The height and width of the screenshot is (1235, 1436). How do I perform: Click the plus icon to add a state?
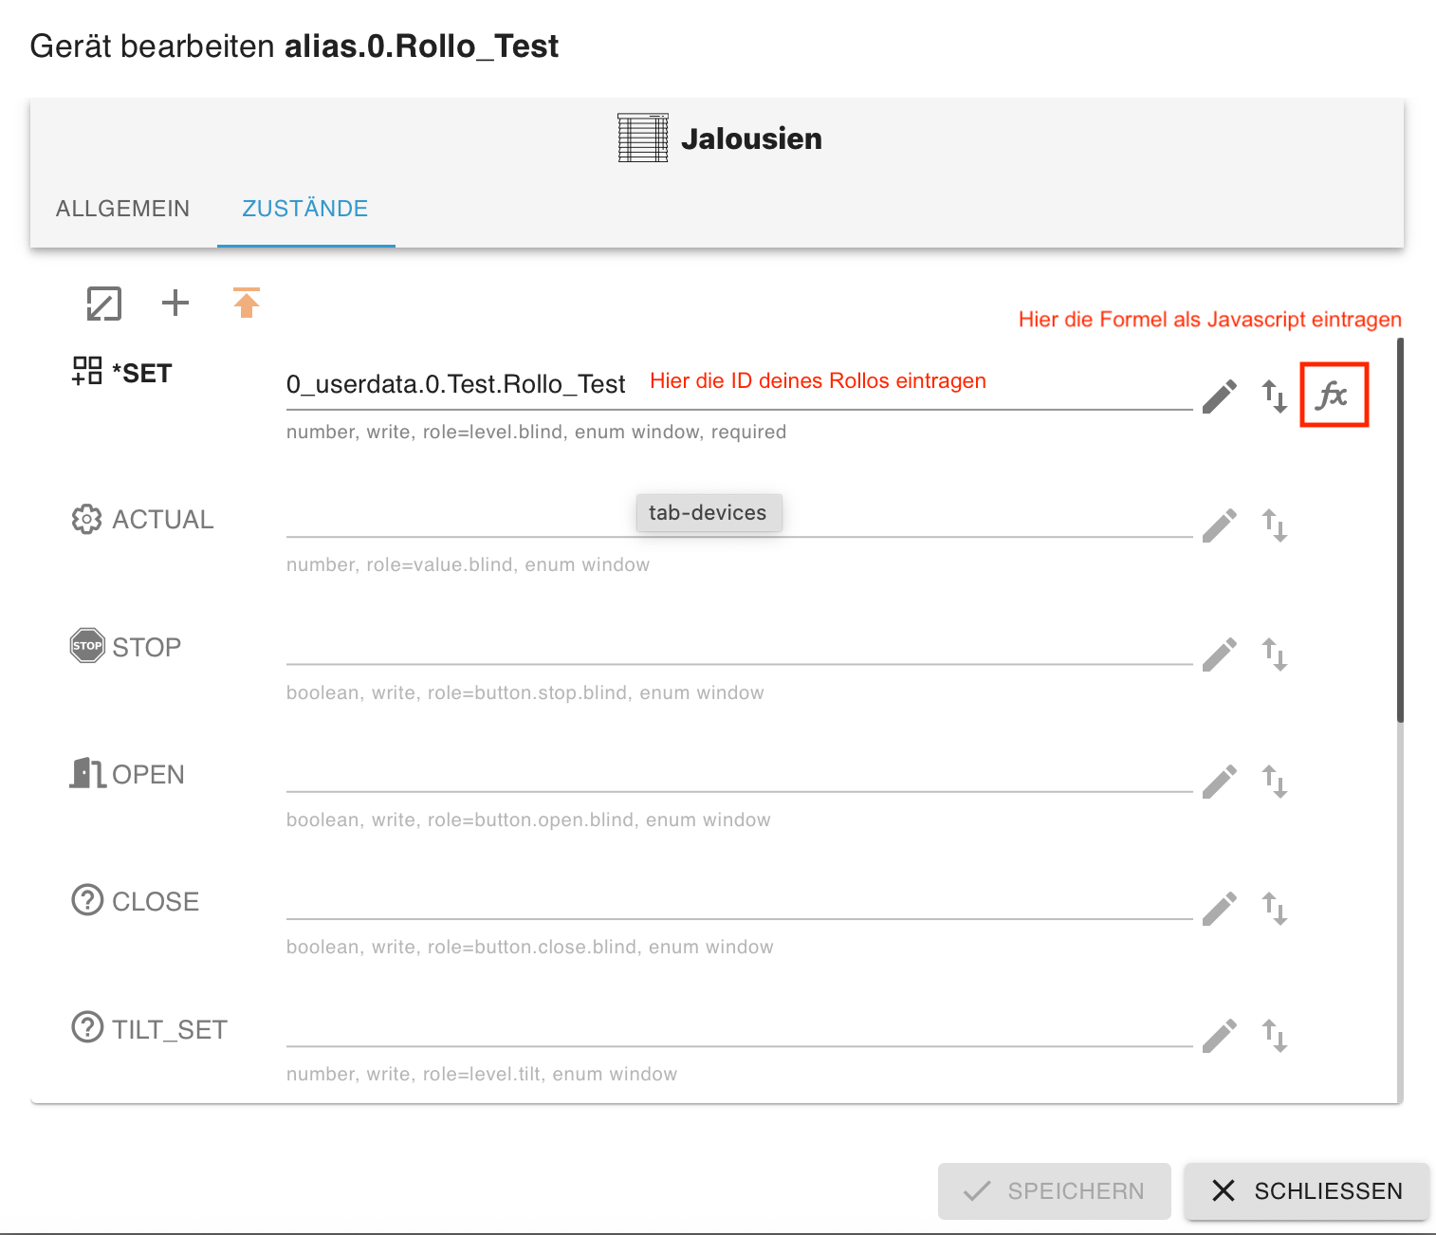[175, 304]
